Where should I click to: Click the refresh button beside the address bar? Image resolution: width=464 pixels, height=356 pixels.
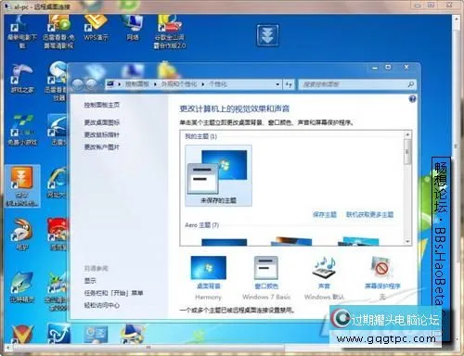point(289,84)
